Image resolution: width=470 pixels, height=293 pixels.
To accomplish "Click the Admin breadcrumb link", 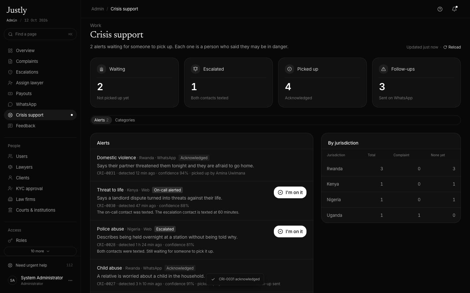I will click(98, 9).
